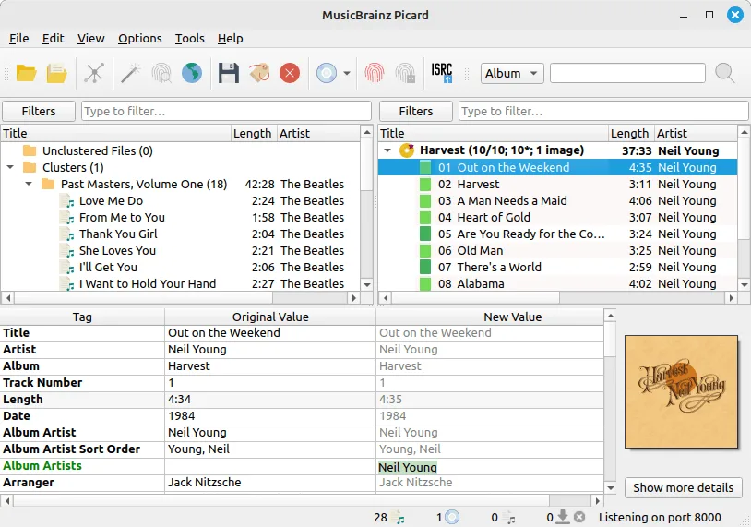751x527 pixels.
Task: Select track 08 Alabama
Action: click(x=557, y=284)
